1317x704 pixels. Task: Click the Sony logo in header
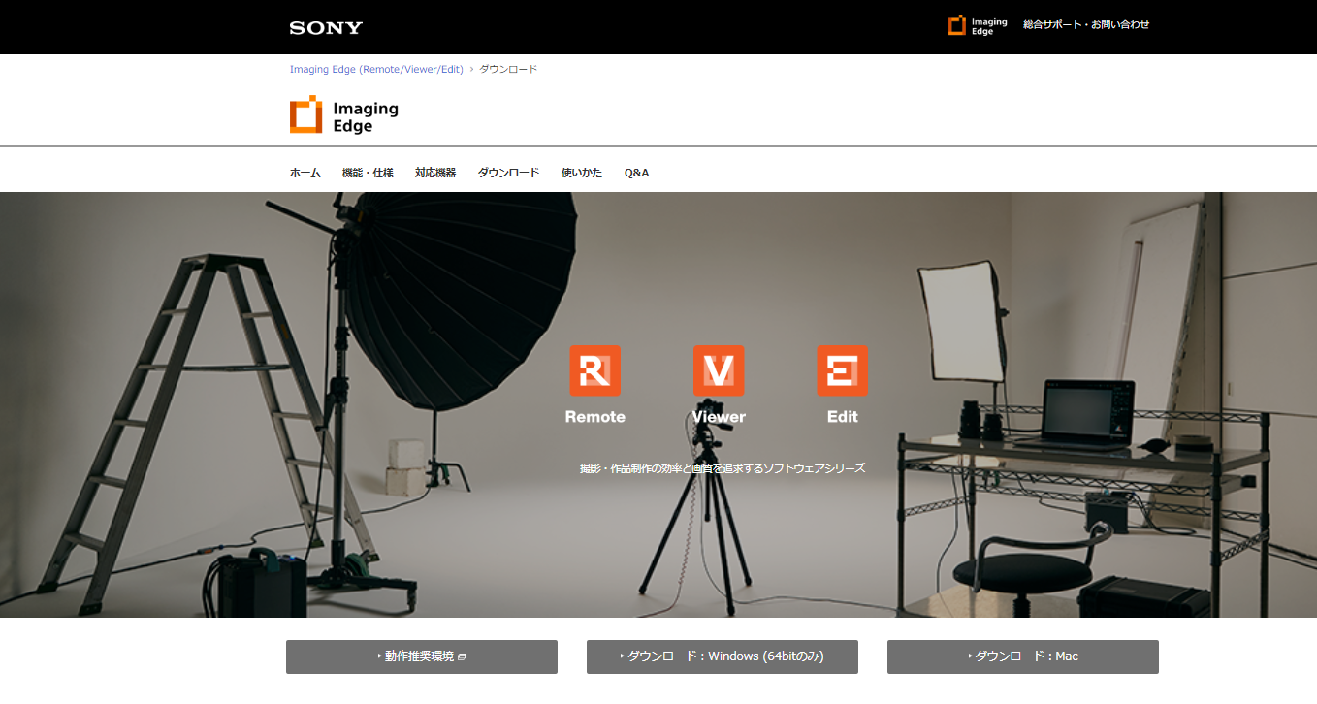click(x=326, y=27)
